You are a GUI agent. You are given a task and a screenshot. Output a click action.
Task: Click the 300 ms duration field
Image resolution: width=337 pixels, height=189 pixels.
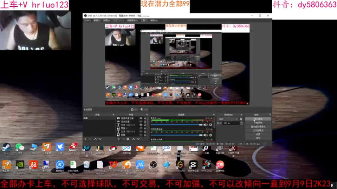231,123
